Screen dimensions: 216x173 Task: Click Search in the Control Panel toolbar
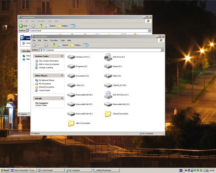coord(50,26)
